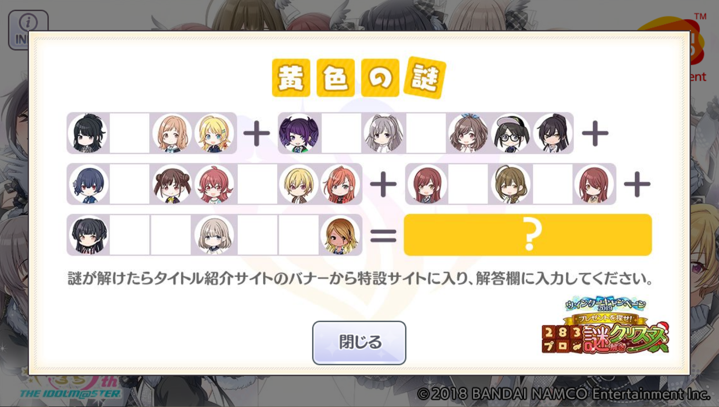Select the purple twin-tail hair character icon
This screenshot has height=407, width=719.
tap(299, 133)
